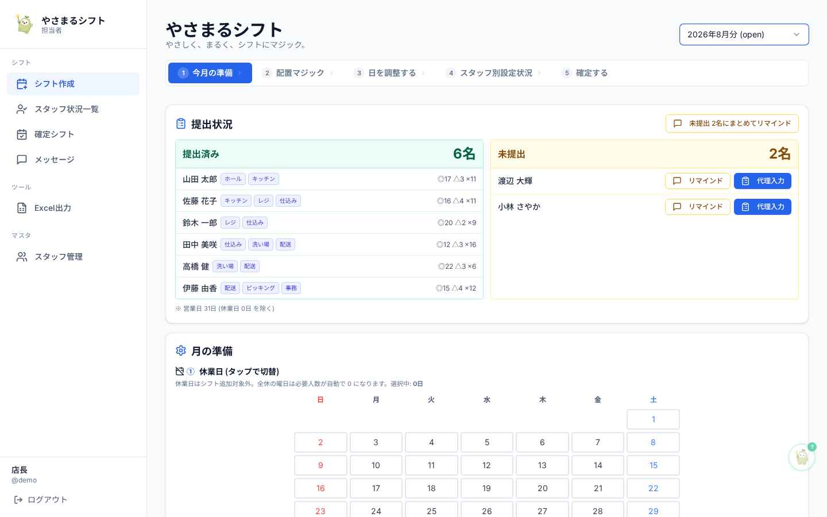827x517 pixels.
Task: Open シフト作成 in the sidebar
Action: (73, 84)
